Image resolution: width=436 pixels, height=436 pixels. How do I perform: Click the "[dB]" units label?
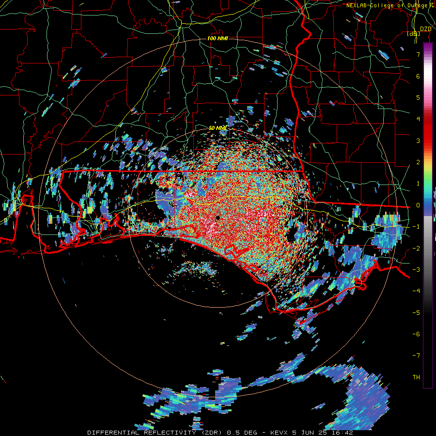414,34
